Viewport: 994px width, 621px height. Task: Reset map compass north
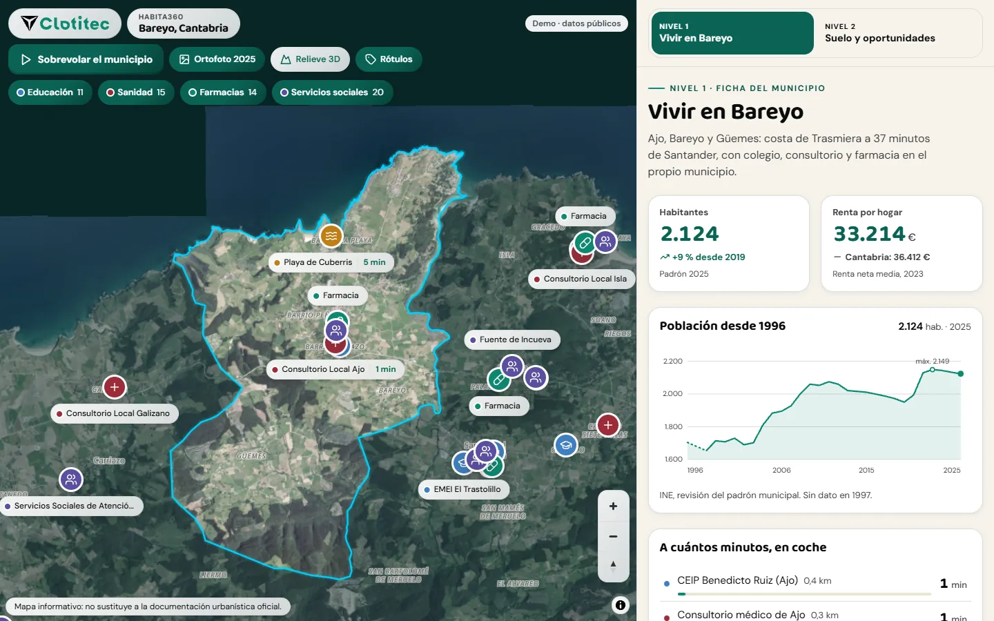pyautogui.click(x=613, y=566)
